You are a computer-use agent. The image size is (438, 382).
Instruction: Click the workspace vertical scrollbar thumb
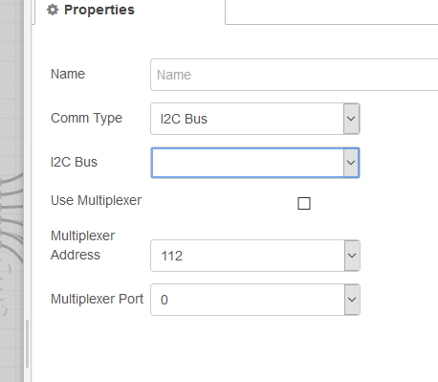pyautogui.click(x=28, y=344)
